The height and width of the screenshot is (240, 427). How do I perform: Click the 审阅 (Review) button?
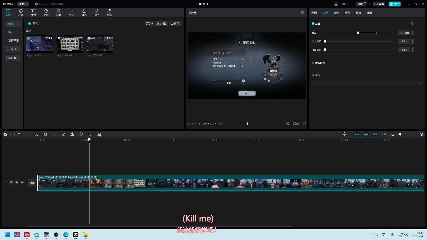pyautogui.click(x=379, y=4)
